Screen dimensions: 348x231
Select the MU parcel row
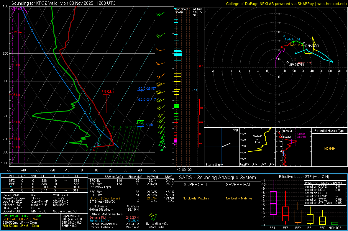45,190
